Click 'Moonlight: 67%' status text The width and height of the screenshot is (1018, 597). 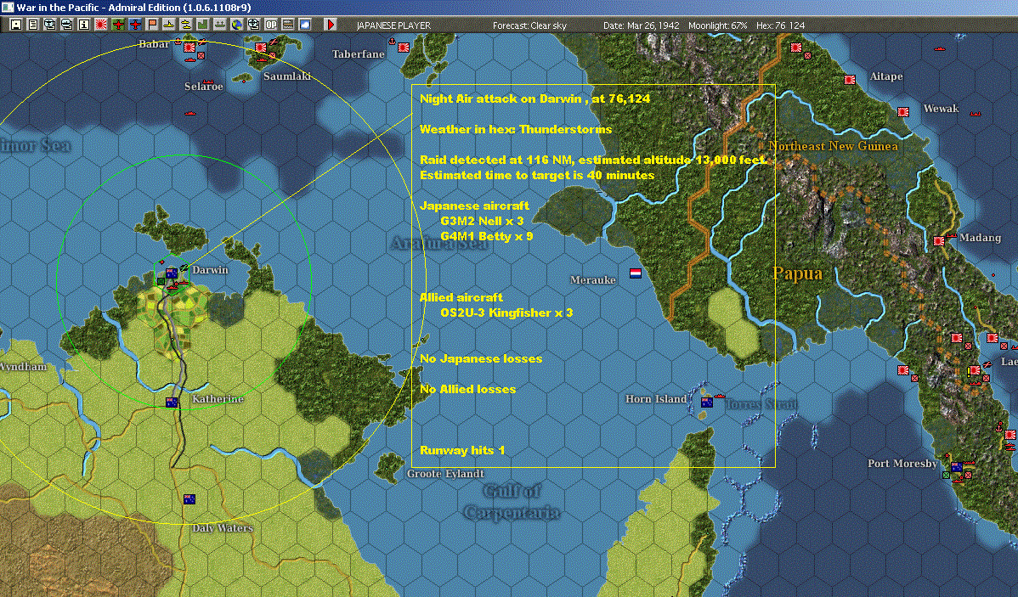point(718,25)
